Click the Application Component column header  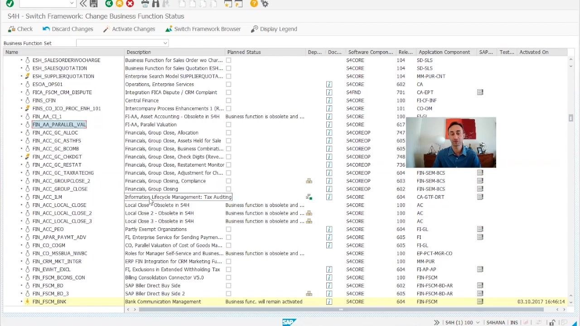click(x=447, y=52)
